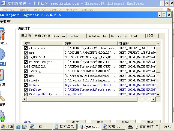
Task: Click the list's scroll up arrow
Action: (x=158, y=44)
